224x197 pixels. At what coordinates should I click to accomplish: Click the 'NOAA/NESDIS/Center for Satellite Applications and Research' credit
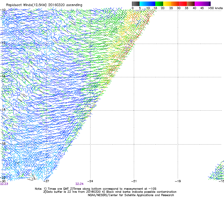[131, 195]
